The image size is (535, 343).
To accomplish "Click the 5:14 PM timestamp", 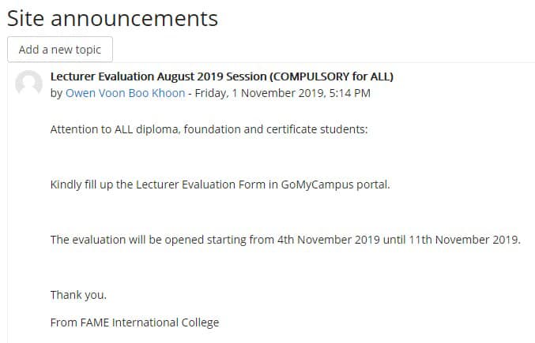I will tap(350, 93).
